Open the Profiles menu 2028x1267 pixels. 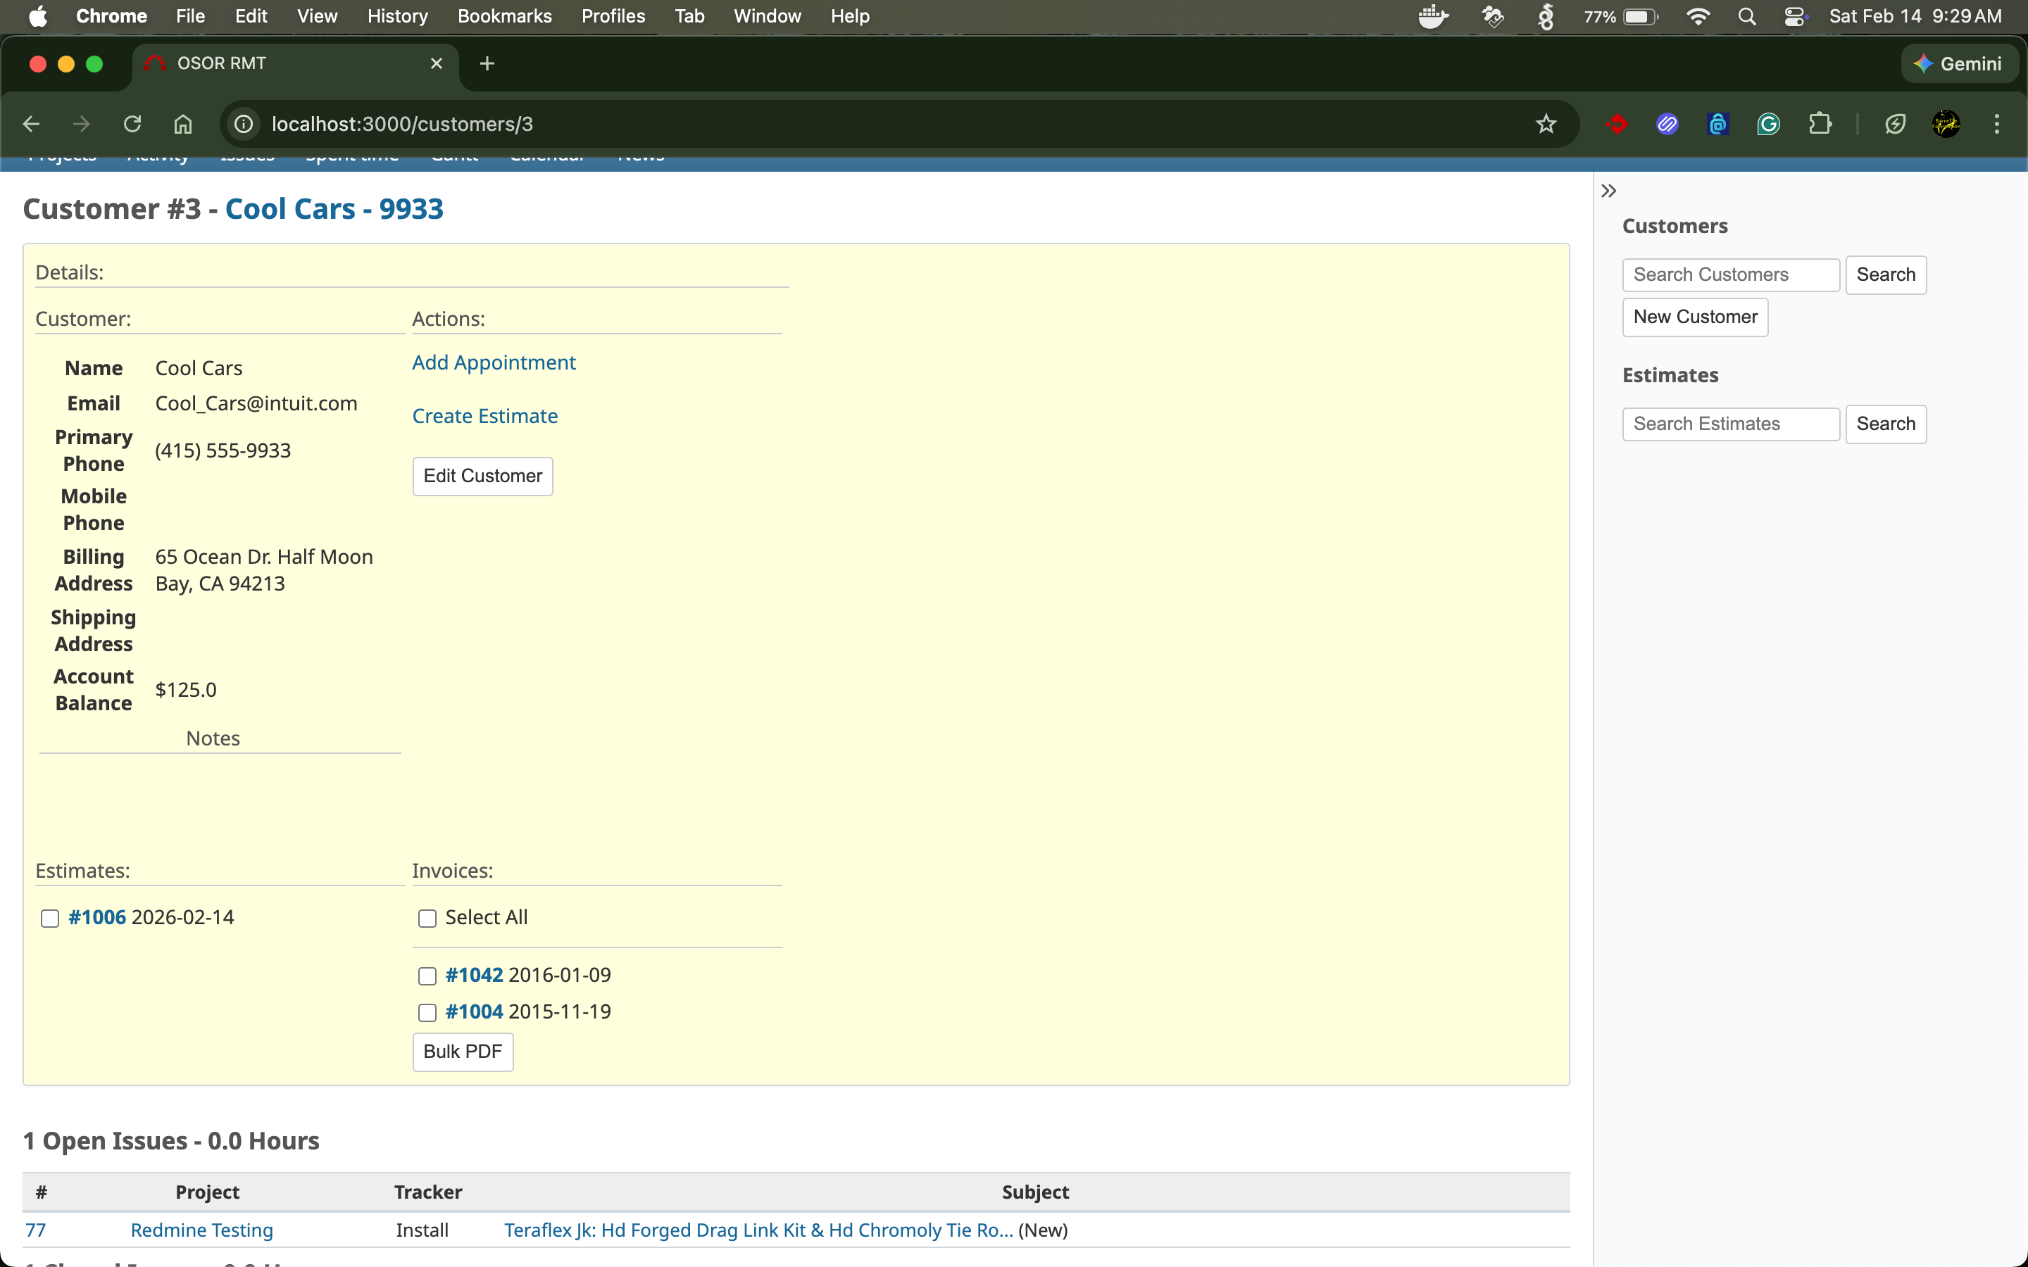click(x=613, y=16)
